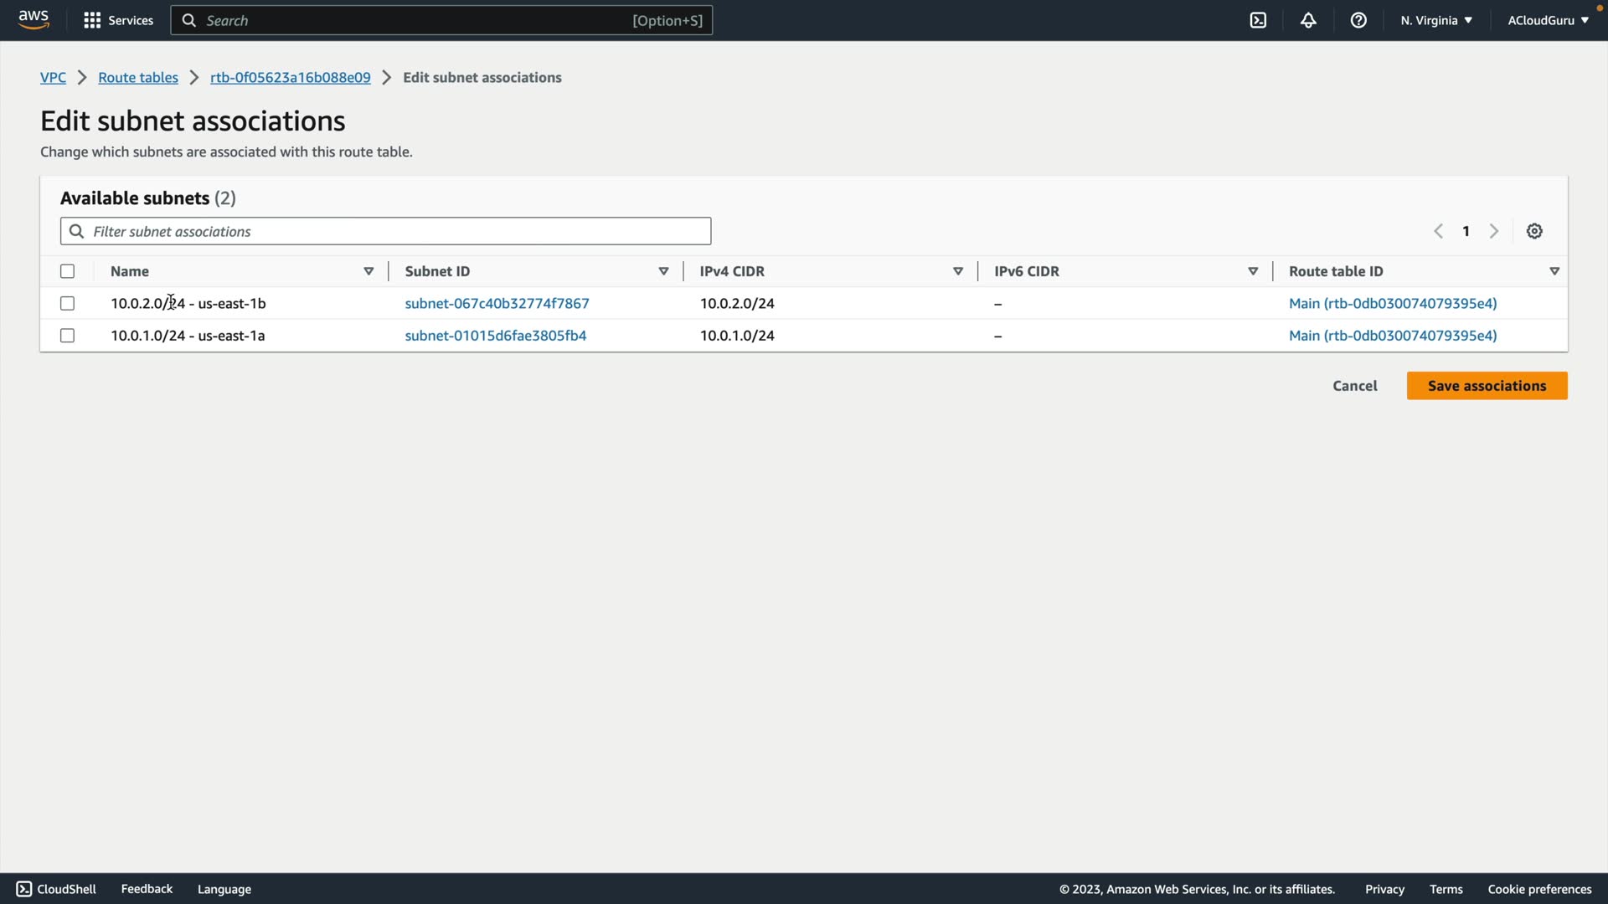
Task: Go to previous page arrow in pagination
Action: (1438, 231)
